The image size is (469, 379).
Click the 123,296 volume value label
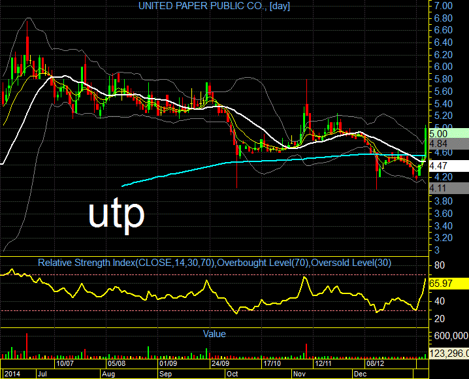[x=449, y=354]
